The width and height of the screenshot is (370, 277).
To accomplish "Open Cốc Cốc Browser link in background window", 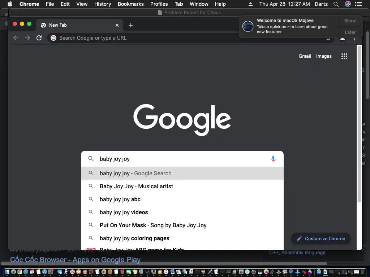I will (x=75, y=260).
